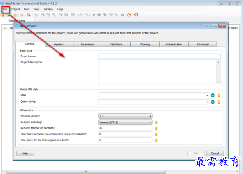Screen dimensions: 243x174
Task: Click the Help button in New Project dialog
Action: click(25, 153)
